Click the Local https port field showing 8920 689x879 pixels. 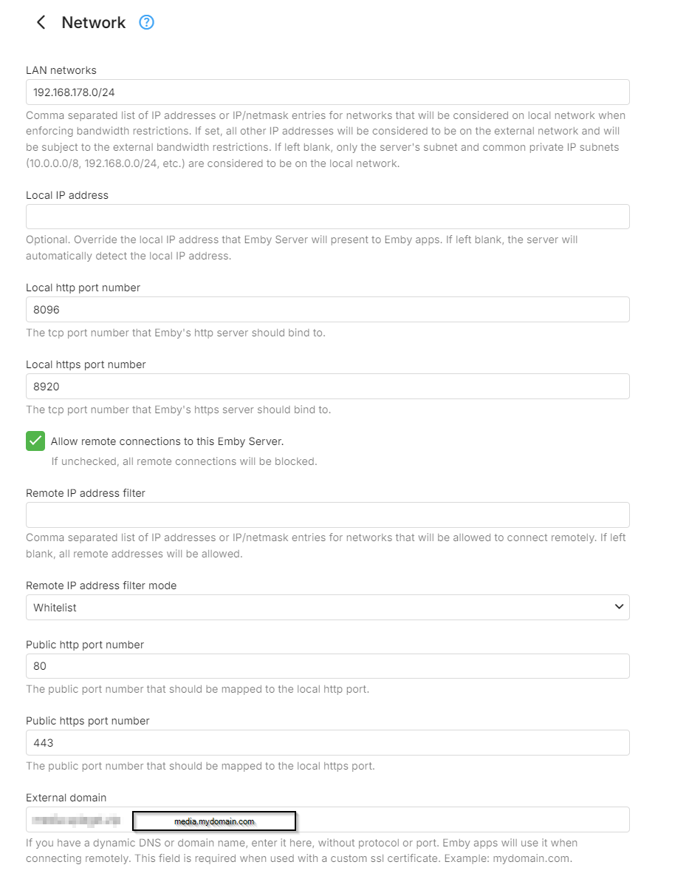[327, 387]
